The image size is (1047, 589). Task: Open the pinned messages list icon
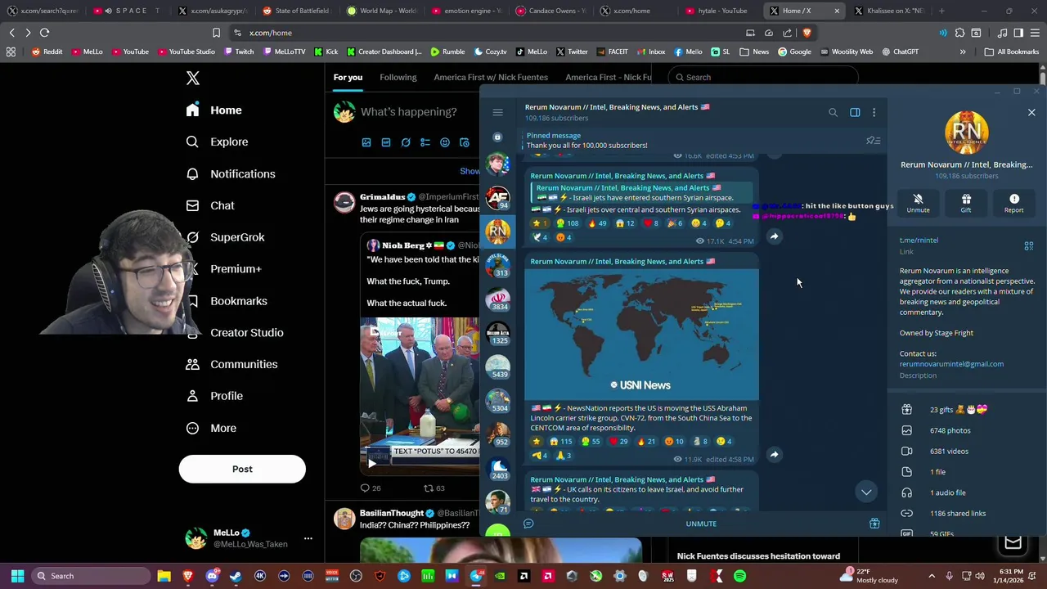(x=873, y=140)
